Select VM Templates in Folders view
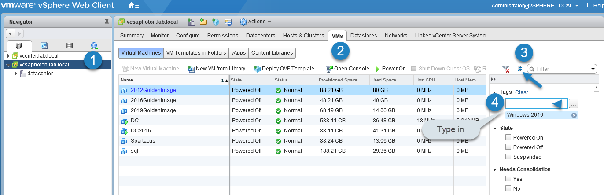Image resolution: width=604 pixels, height=195 pixels. [196, 53]
